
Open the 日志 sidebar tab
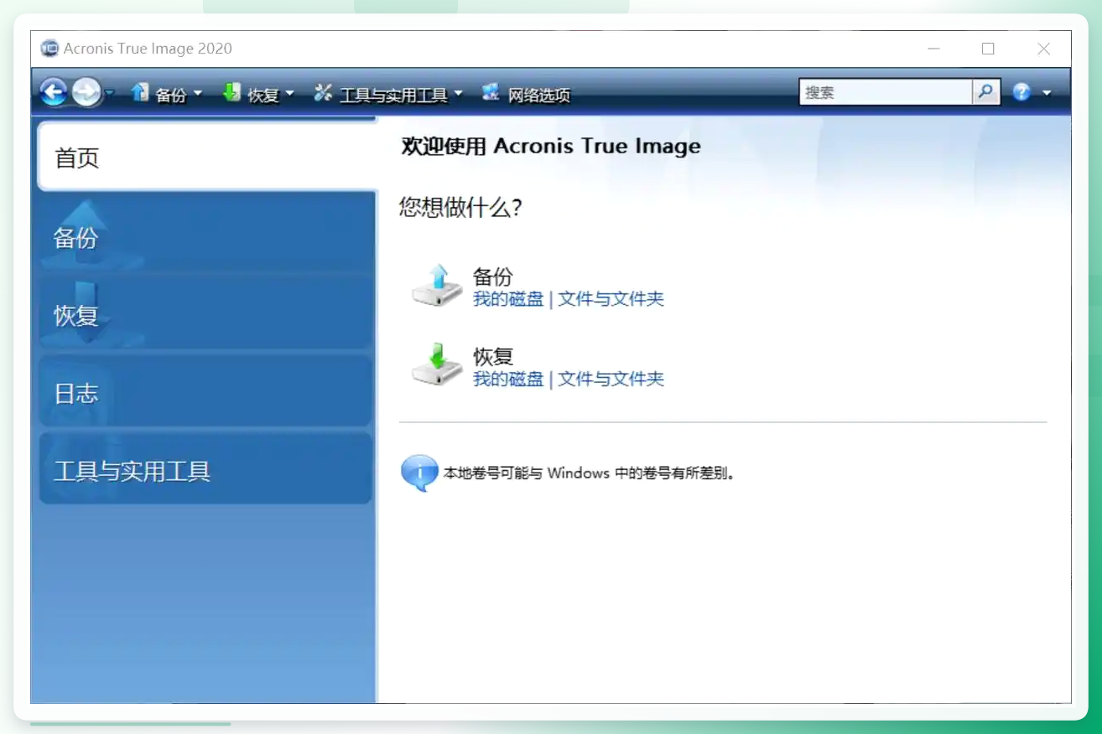pos(205,393)
